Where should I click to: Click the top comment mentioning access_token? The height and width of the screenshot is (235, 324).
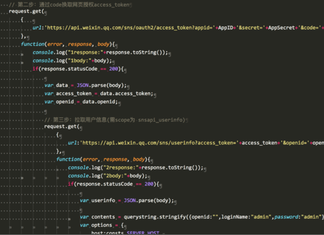69,5
